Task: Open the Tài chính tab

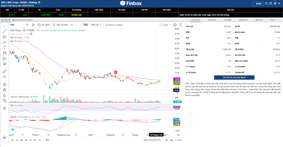Action: click(x=212, y=20)
